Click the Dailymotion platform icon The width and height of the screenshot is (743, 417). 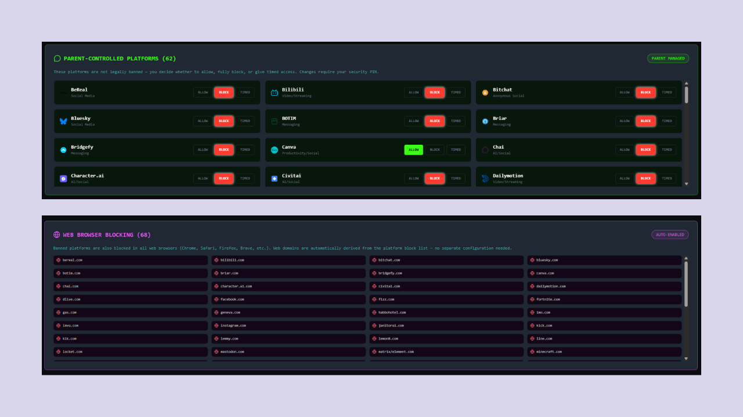pyautogui.click(x=485, y=178)
